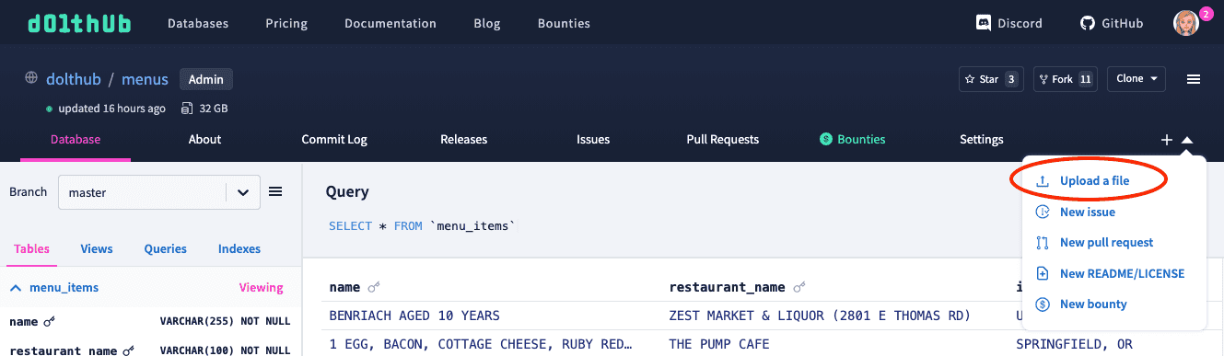
Task: Open the Views tab in sidebar
Action: pos(97,248)
